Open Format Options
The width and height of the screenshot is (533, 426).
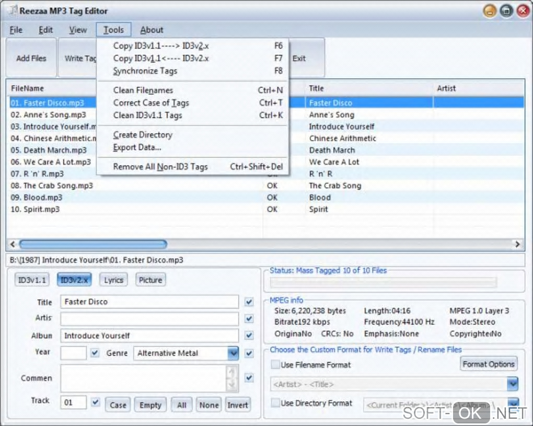tap(489, 364)
